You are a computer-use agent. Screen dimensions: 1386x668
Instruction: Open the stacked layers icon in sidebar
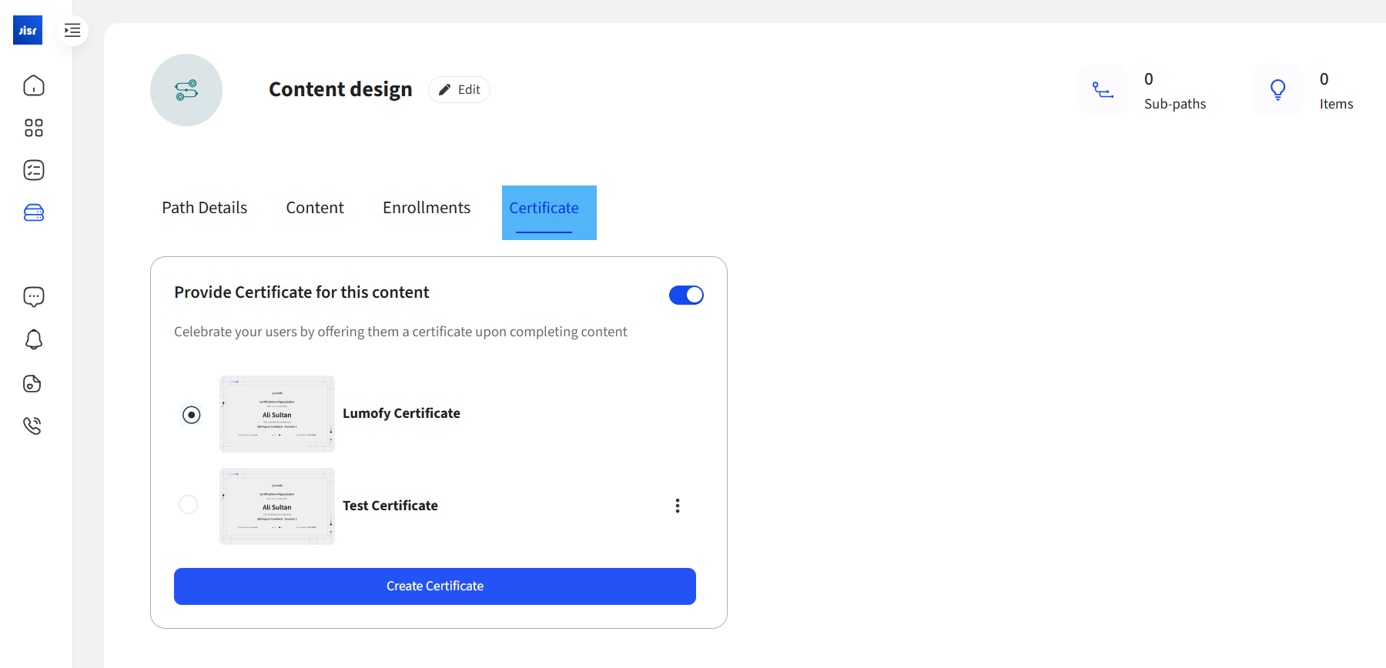pos(34,213)
